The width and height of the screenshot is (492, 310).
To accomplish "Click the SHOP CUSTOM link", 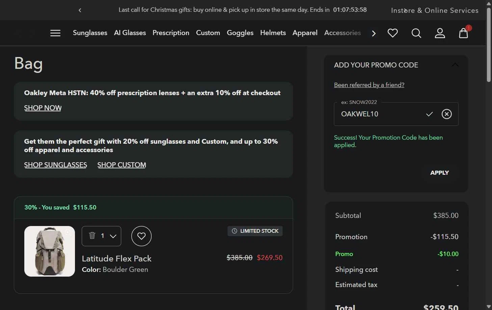I will click(122, 165).
